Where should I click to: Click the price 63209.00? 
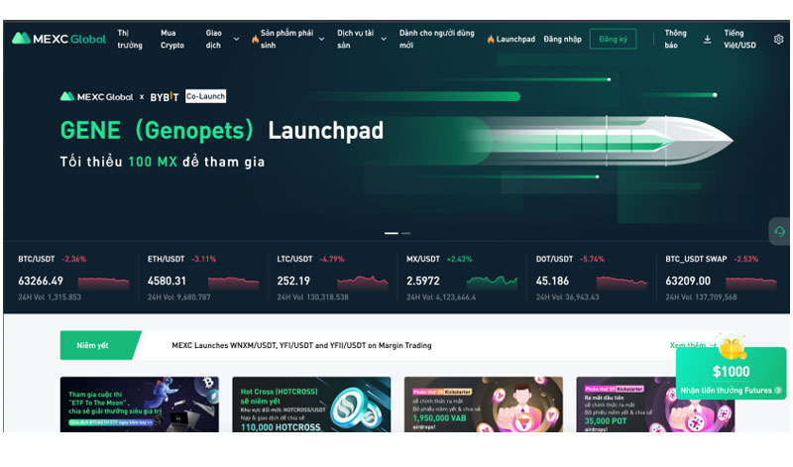[x=688, y=281]
